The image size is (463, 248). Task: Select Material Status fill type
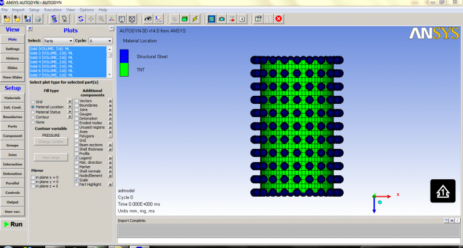click(x=33, y=112)
